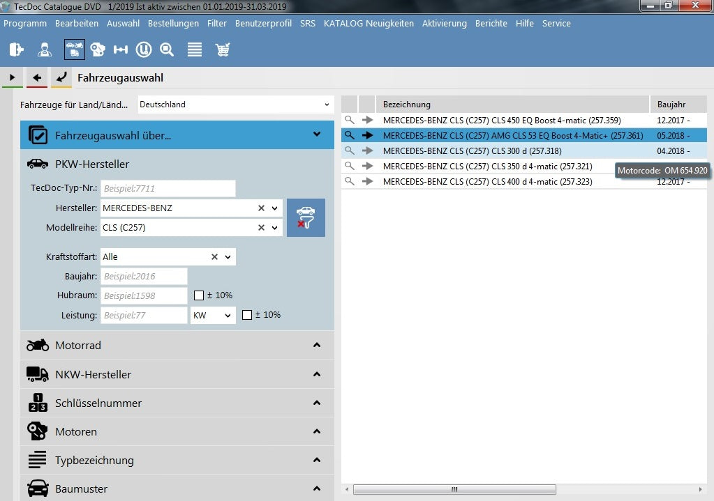Click the Baujahr input field
714x501 pixels.
click(x=144, y=276)
